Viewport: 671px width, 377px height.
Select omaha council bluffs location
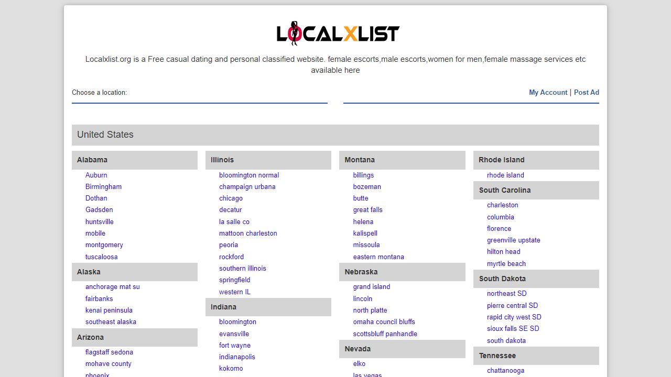[x=384, y=321]
